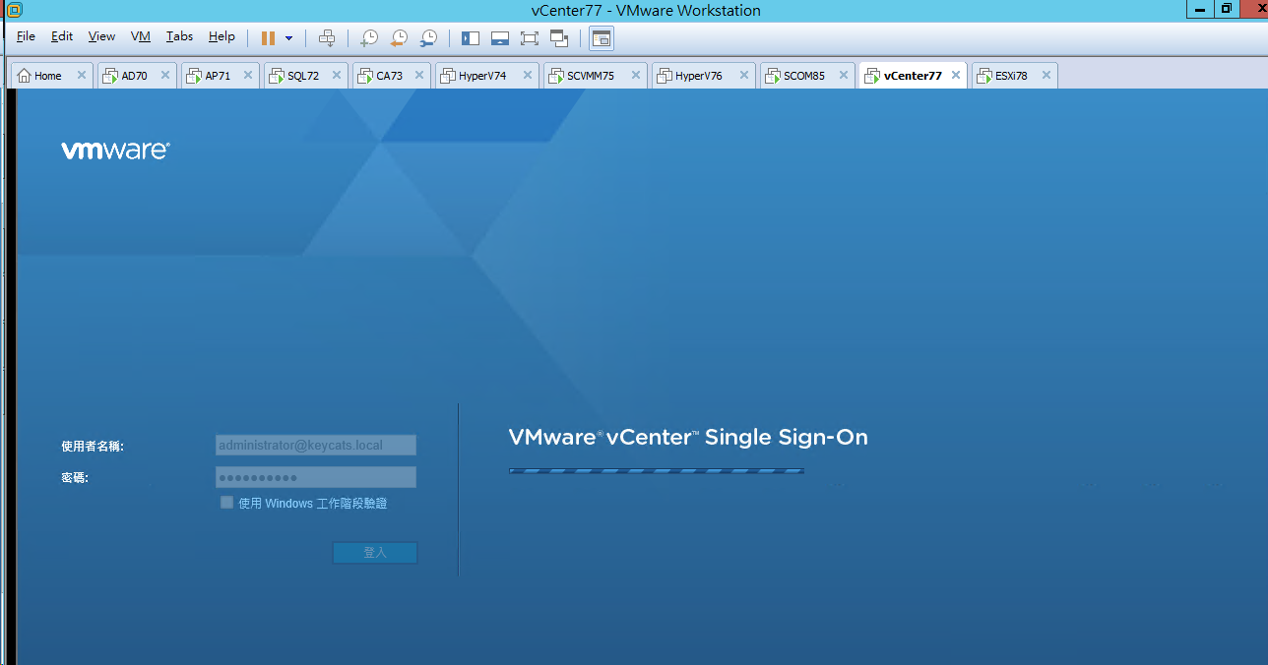Click the sign-on loading progress bar
The image size is (1268, 665).
657,470
